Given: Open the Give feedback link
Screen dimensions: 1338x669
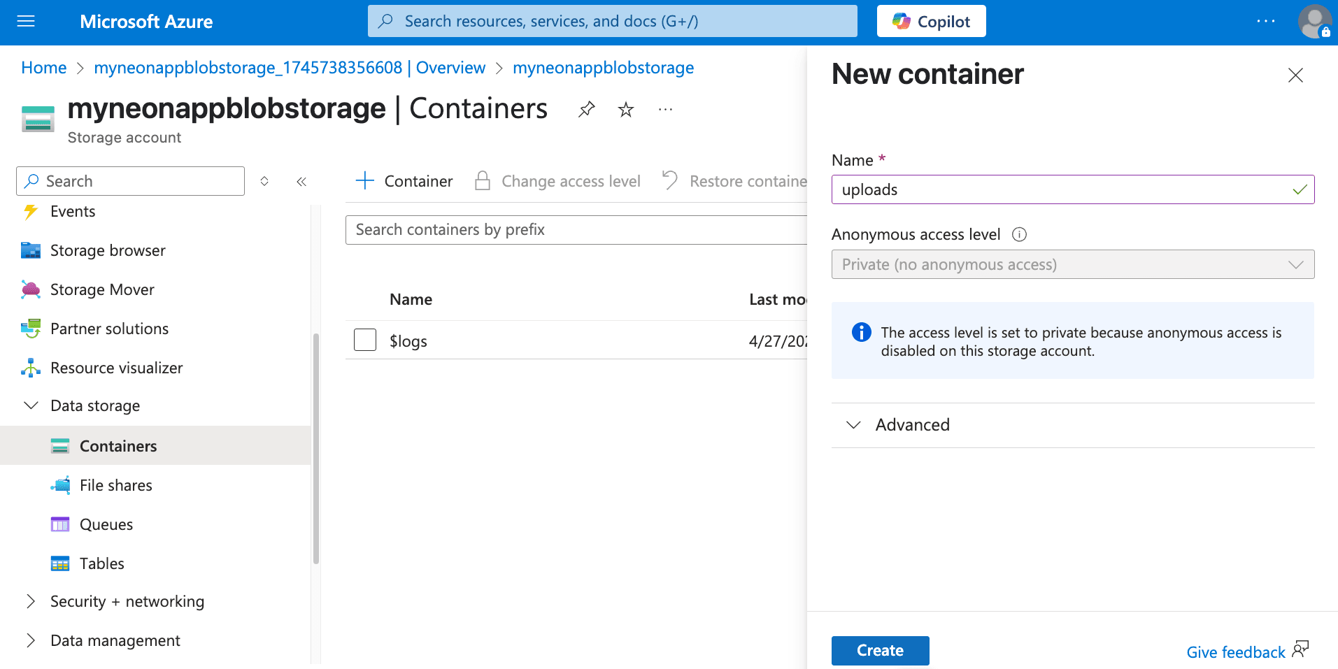Looking at the screenshot, I should 1234,651.
